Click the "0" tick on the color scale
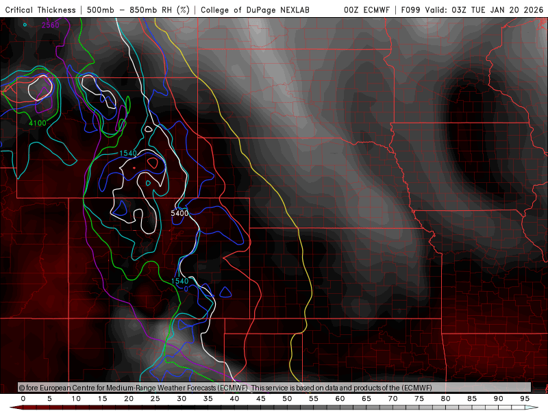This screenshot has height=411, width=548. click(x=23, y=399)
